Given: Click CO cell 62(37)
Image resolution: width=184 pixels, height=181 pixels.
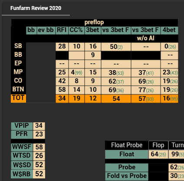Looking at the screenshot, I should coord(116,81).
